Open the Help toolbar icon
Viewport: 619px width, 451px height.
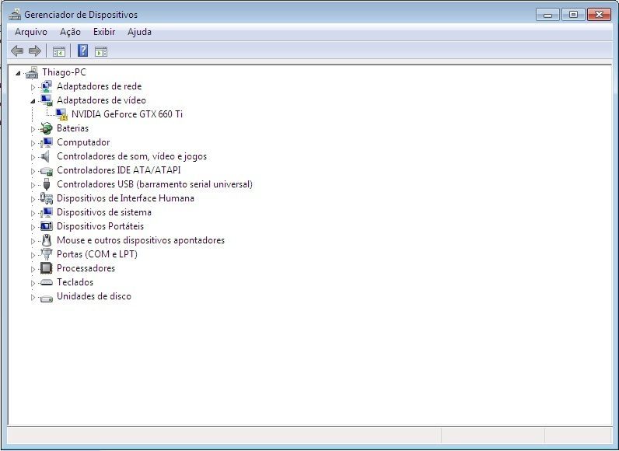82,51
